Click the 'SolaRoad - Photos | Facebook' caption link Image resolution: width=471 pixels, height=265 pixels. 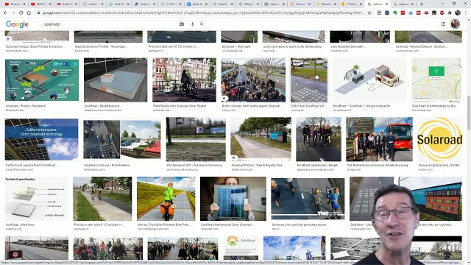point(26,106)
